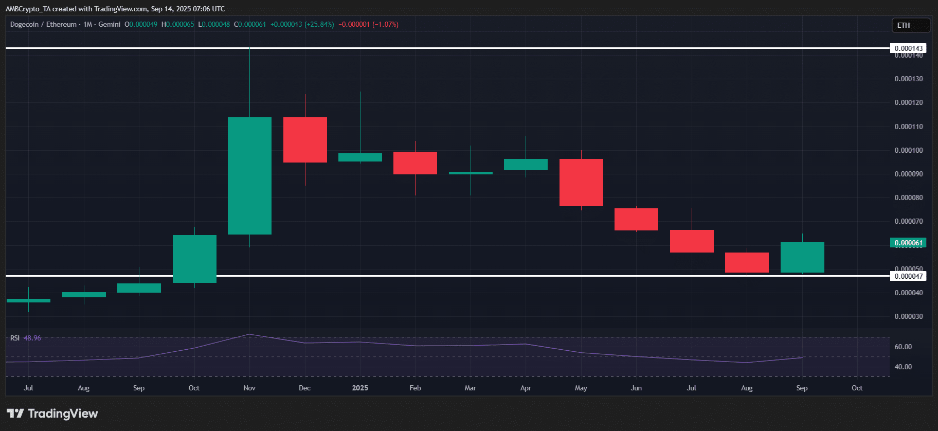Click the RSI indicator label
This screenshot has width=938, height=431.
click(15, 338)
